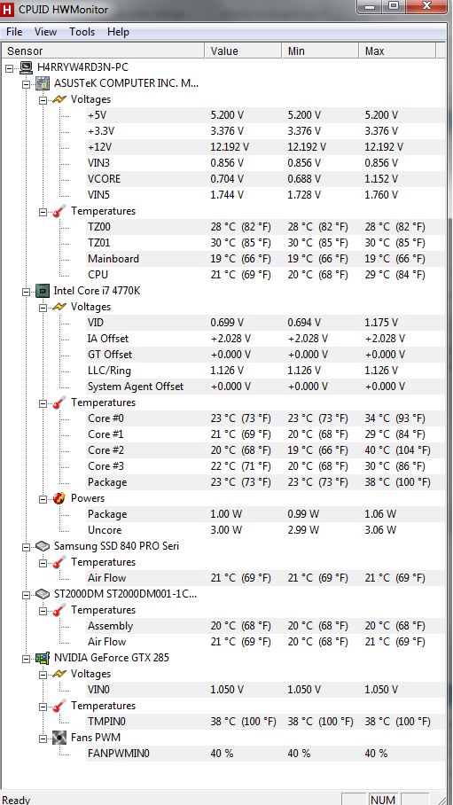Click the motherboard Voltages lightning icon
The image size is (453, 805).
click(59, 99)
